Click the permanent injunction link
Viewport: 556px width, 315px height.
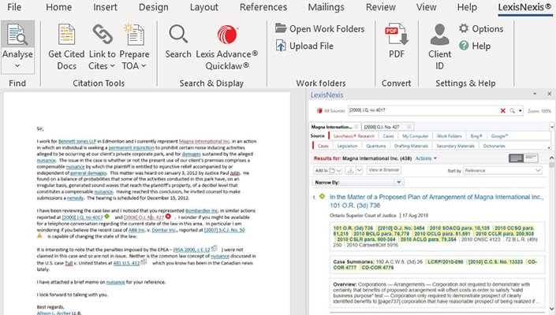(x=131, y=147)
